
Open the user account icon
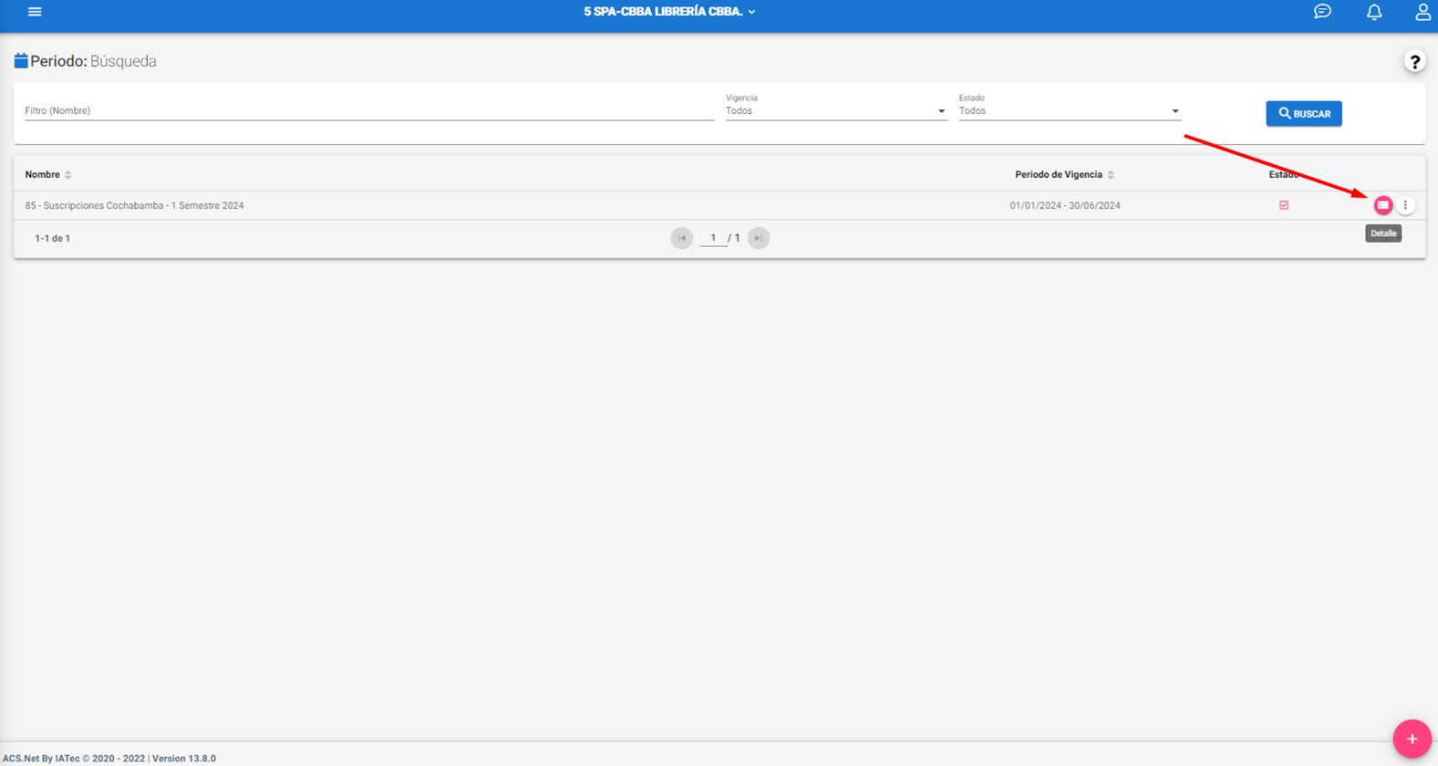[1422, 12]
